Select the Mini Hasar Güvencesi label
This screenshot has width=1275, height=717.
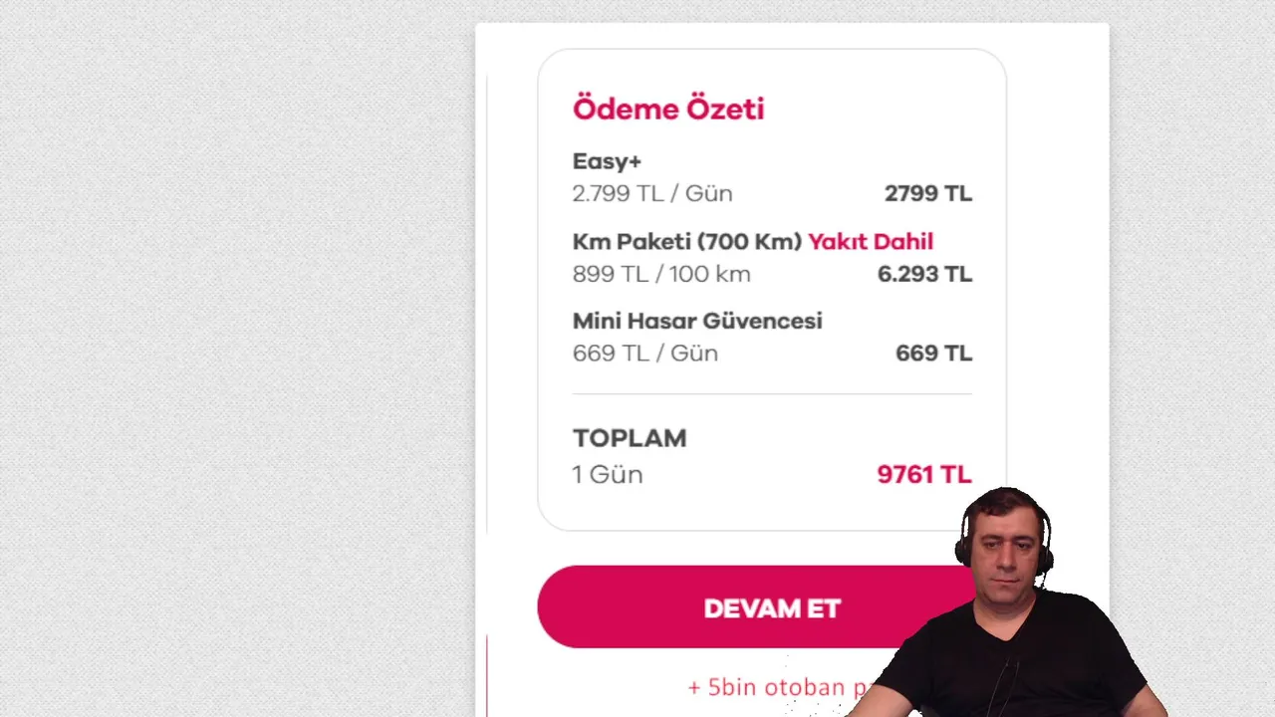coord(696,321)
